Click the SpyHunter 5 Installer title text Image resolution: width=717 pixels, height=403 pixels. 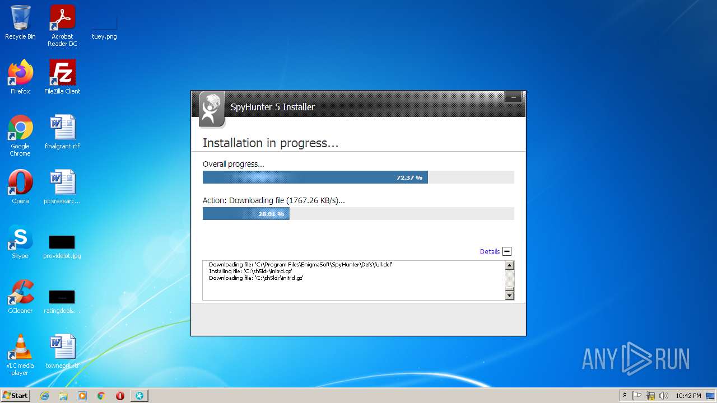point(273,107)
